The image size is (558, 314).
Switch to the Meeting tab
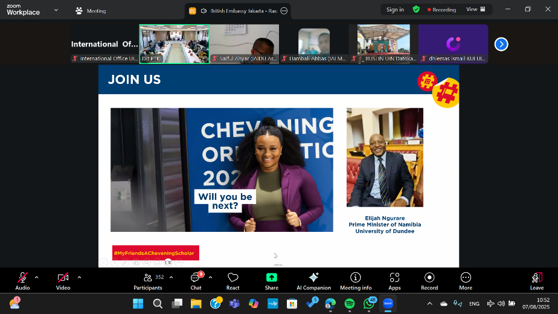tap(91, 11)
